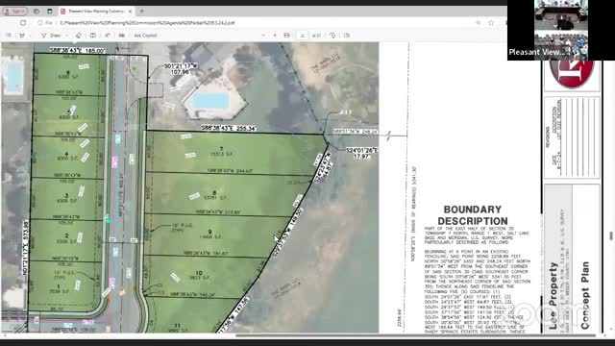Click the S88°38'43"E 255.34' bearing label

(229, 128)
